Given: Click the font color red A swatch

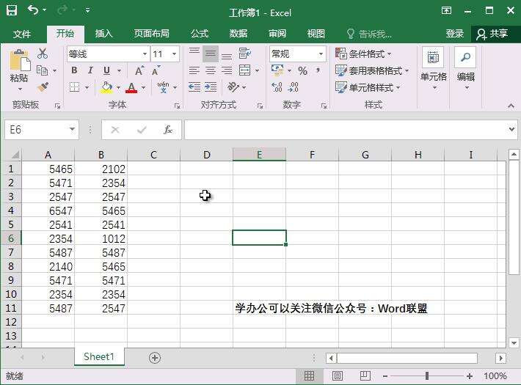Looking at the screenshot, I should click(x=131, y=87).
